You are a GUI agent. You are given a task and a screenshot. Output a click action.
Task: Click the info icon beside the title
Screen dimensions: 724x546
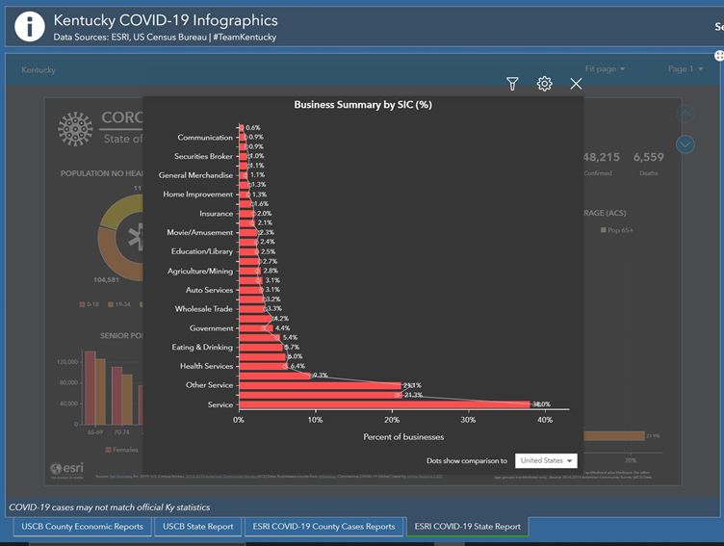click(x=29, y=26)
